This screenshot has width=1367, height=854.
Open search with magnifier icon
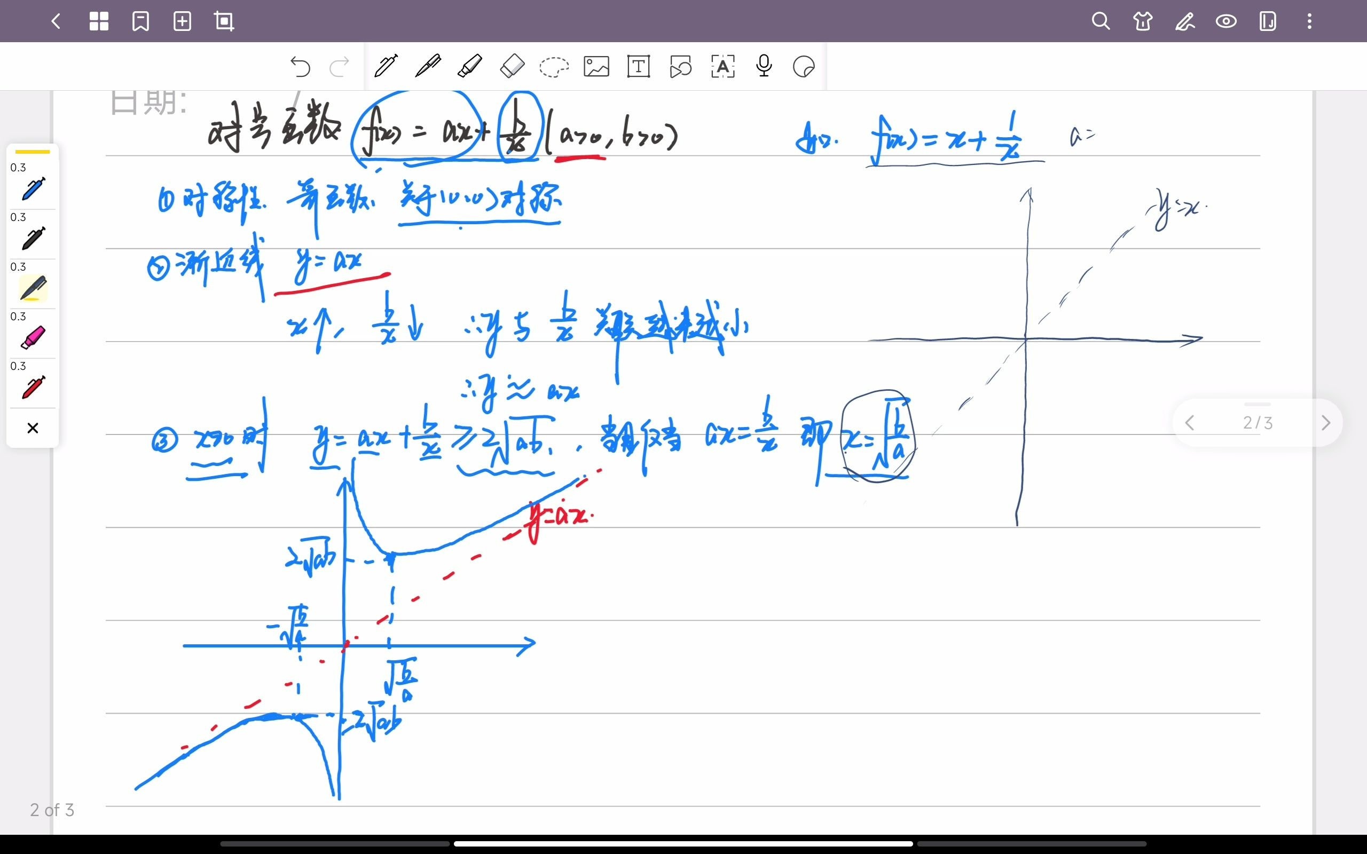coord(1101,21)
